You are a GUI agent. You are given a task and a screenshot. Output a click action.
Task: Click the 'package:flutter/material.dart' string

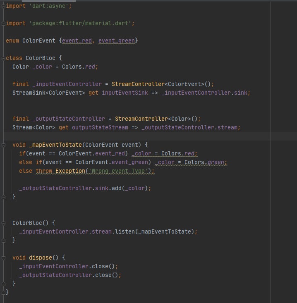click(80, 24)
